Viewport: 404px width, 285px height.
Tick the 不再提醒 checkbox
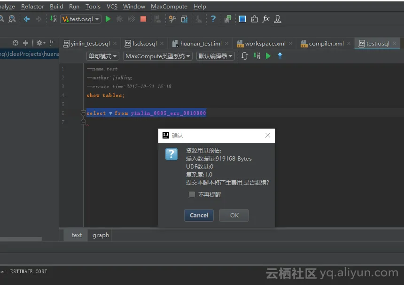[x=192, y=194]
